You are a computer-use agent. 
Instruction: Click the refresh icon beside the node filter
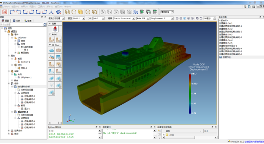point(45,24)
